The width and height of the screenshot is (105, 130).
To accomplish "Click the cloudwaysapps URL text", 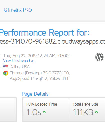I will point(52,41).
